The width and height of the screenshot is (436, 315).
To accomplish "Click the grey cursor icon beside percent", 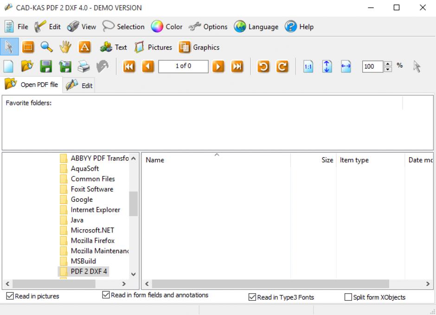I will [417, 66].
